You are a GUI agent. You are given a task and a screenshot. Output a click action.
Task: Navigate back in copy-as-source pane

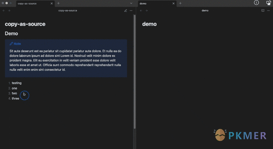[4, 10]
